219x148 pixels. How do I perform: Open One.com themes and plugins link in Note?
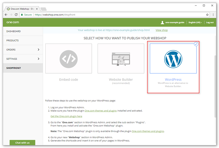(148, 131)
